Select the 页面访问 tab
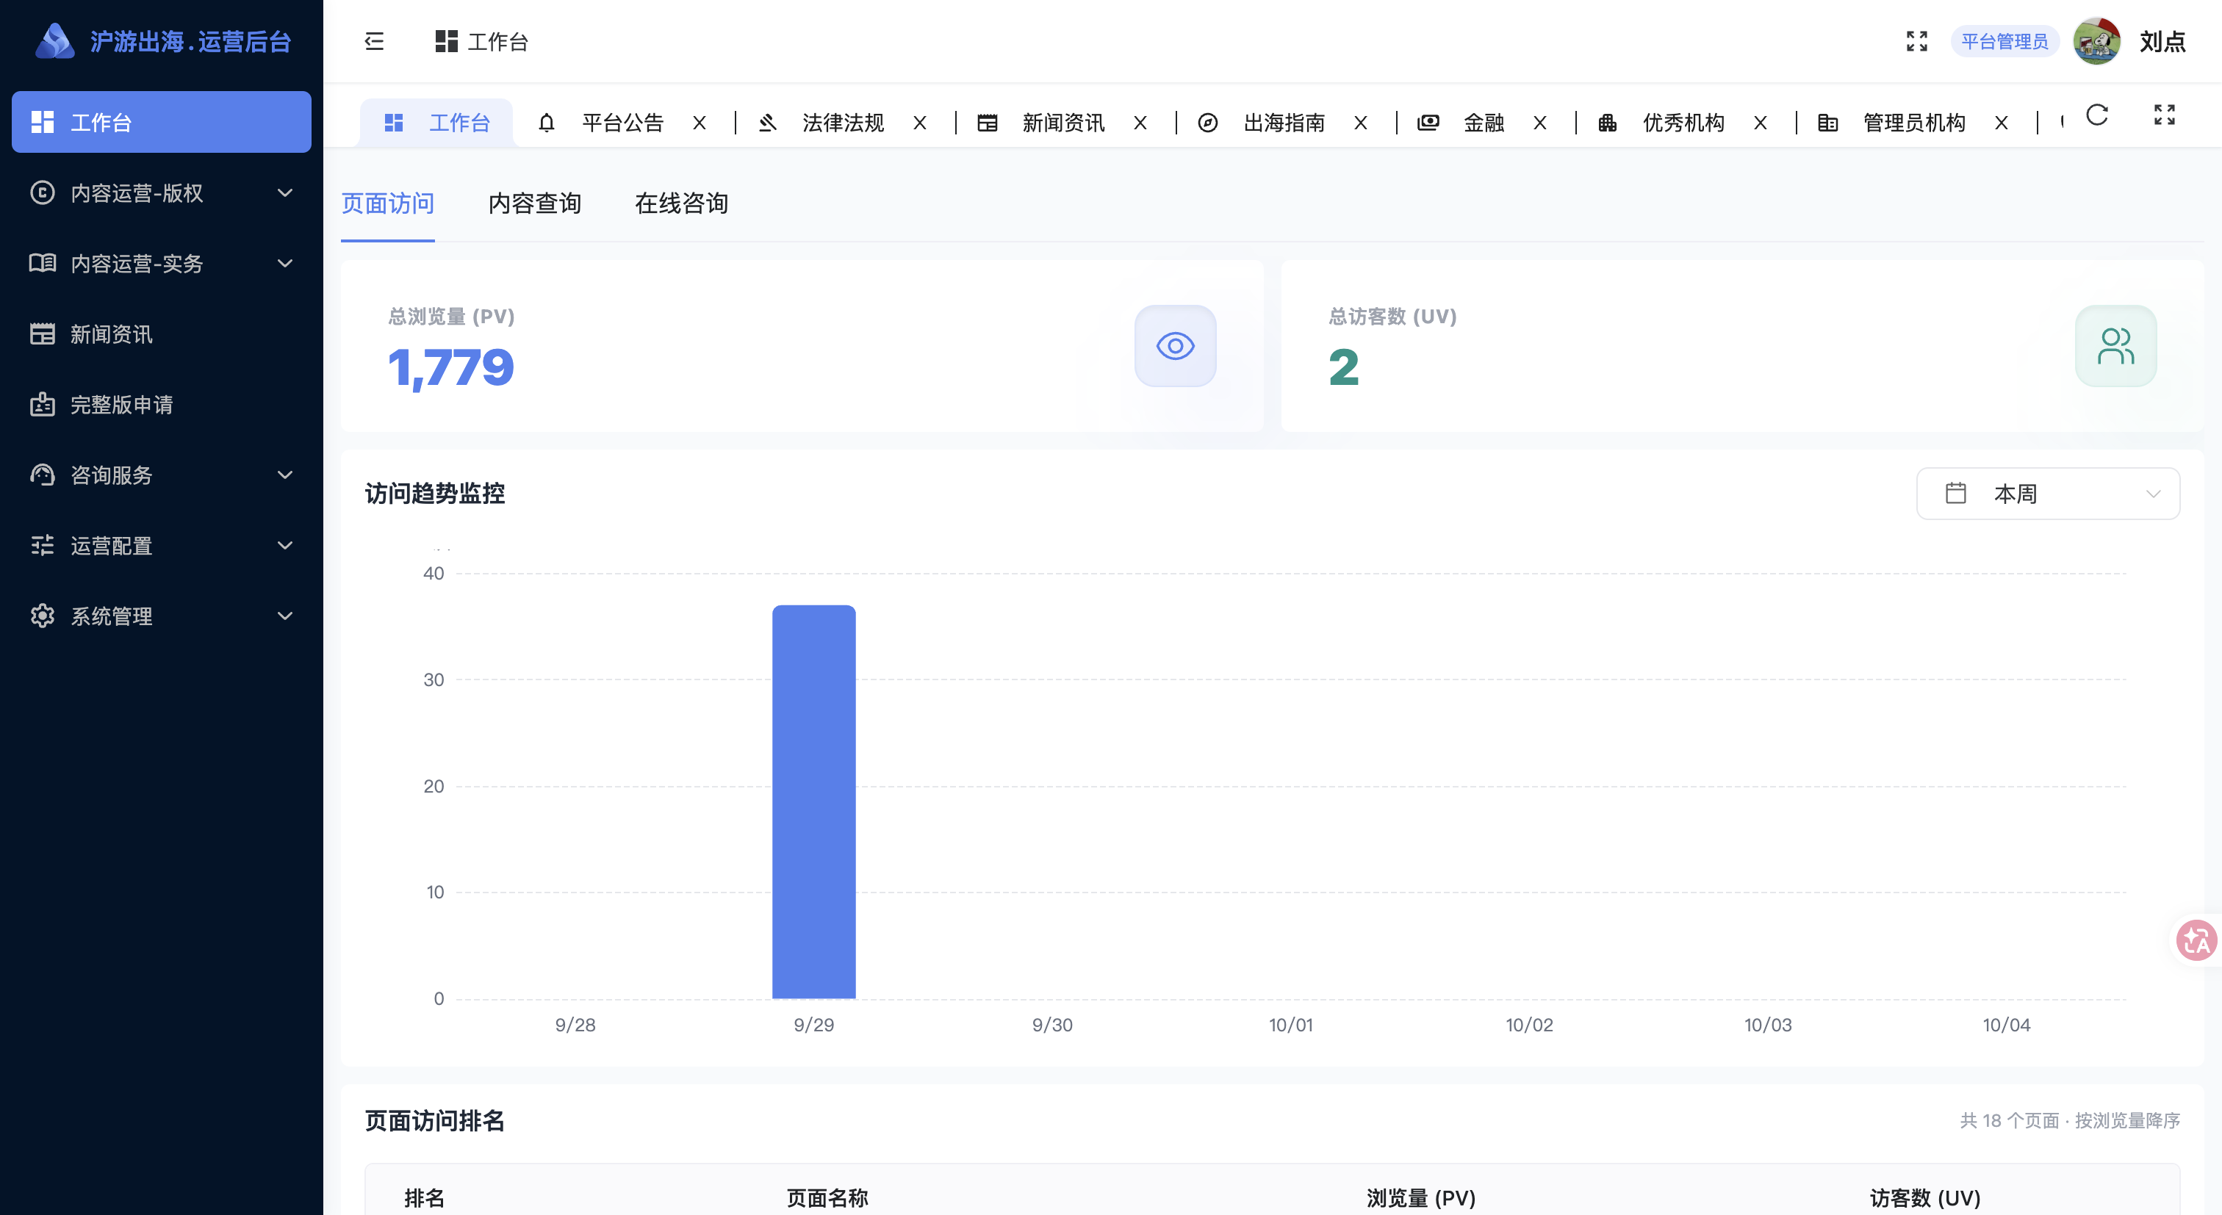Viewport: 2222px width, 1215px height. click(x=387, y=203)
